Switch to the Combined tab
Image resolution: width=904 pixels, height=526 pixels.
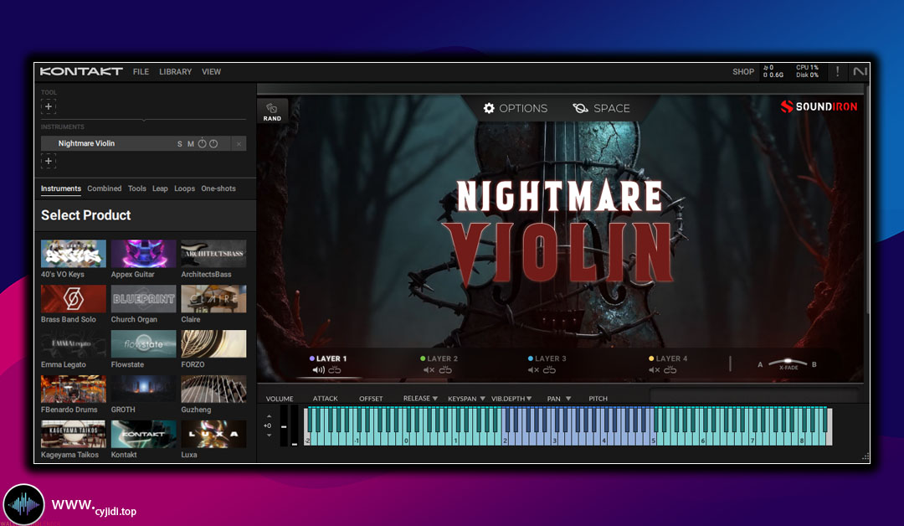[x=105, y=188]
